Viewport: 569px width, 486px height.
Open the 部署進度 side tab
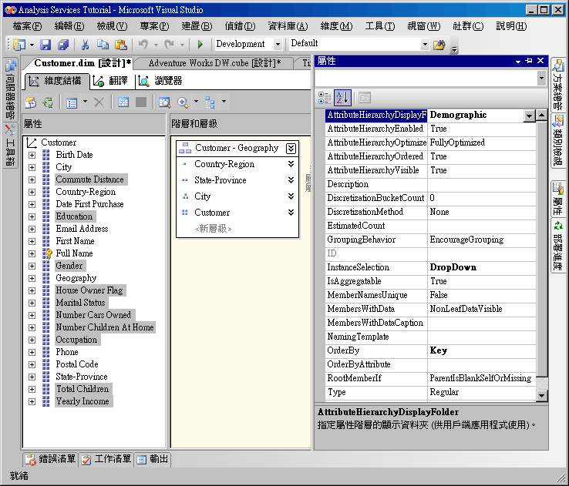coord(558,246)
